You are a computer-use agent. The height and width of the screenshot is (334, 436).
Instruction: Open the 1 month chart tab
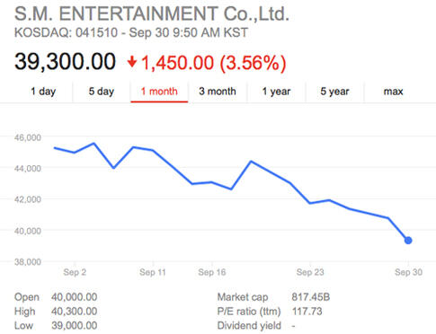pyautogui.click(x=159, y=92)
